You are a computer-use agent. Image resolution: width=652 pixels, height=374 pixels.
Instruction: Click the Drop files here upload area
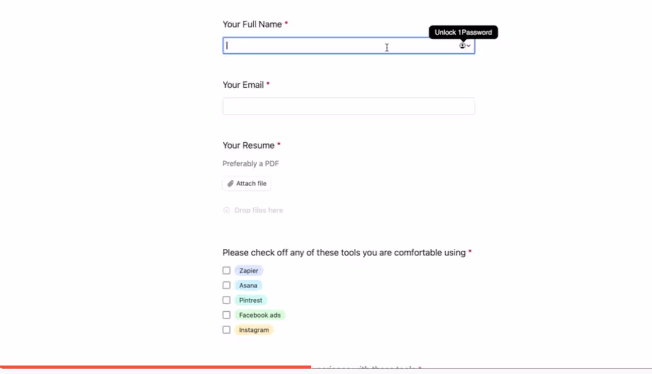[258, 210]
